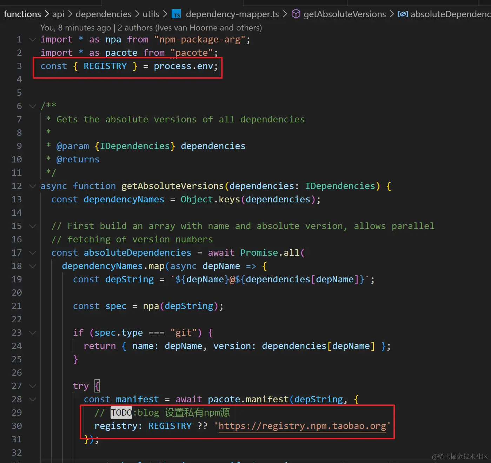Click the 'You, 8 minutes ago' blame annotation

click(75, 27)
